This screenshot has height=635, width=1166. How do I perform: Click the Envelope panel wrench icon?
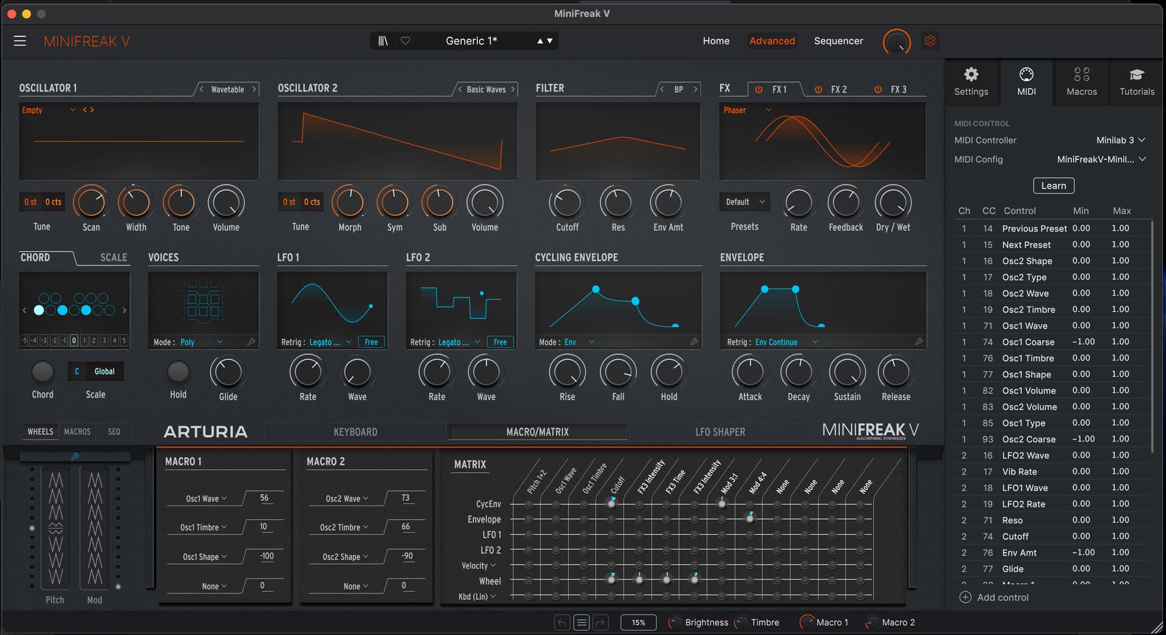[x=919, y=342]
